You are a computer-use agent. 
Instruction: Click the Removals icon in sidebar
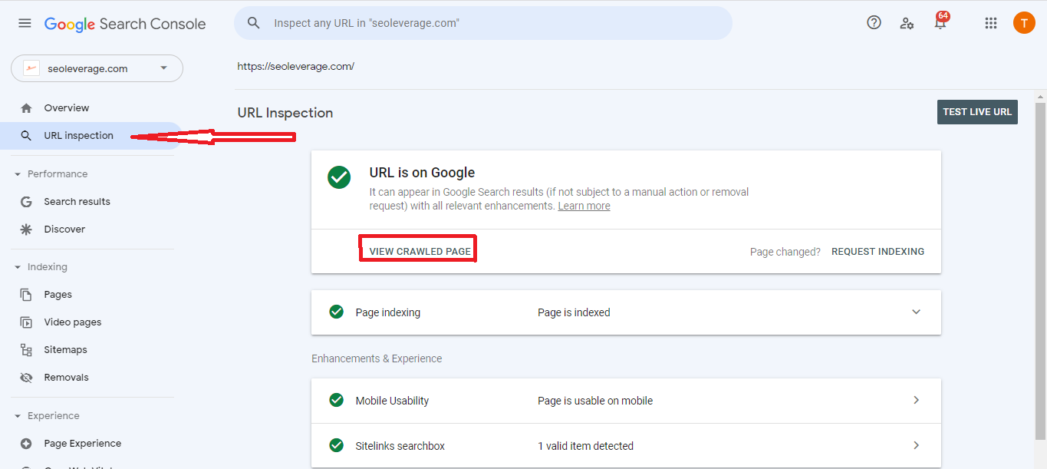pyautogui.click(x=26, y=378)
